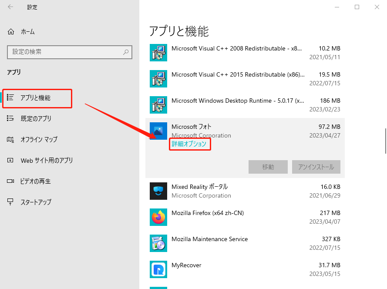Click the Mozilla Firefox icon
This screenshot has width=387, height=289.
pos(158,217)
